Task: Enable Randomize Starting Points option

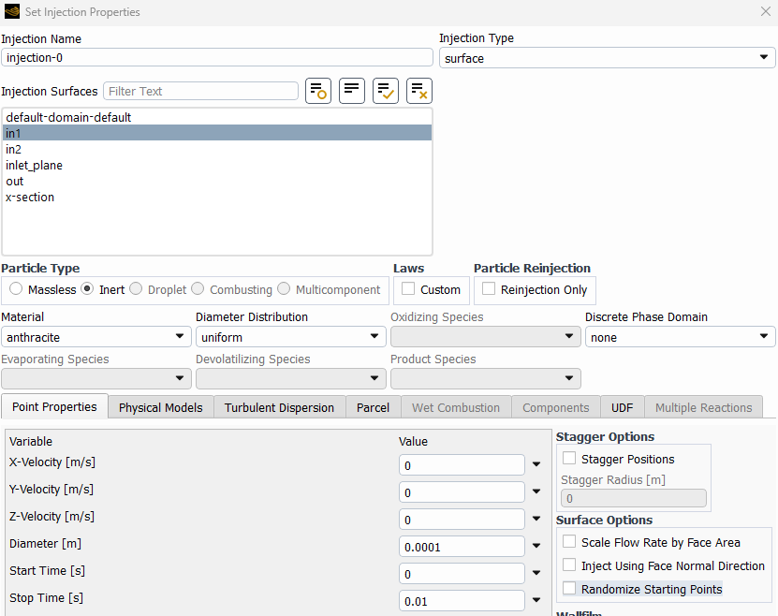Action: pyautogui.click(x=569, y=589)
